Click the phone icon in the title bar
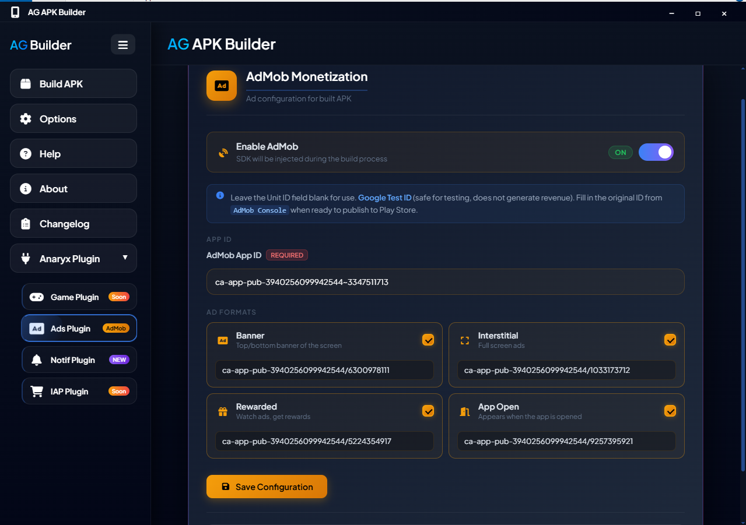The image size is (746, 525). click(x=15, y=12)
